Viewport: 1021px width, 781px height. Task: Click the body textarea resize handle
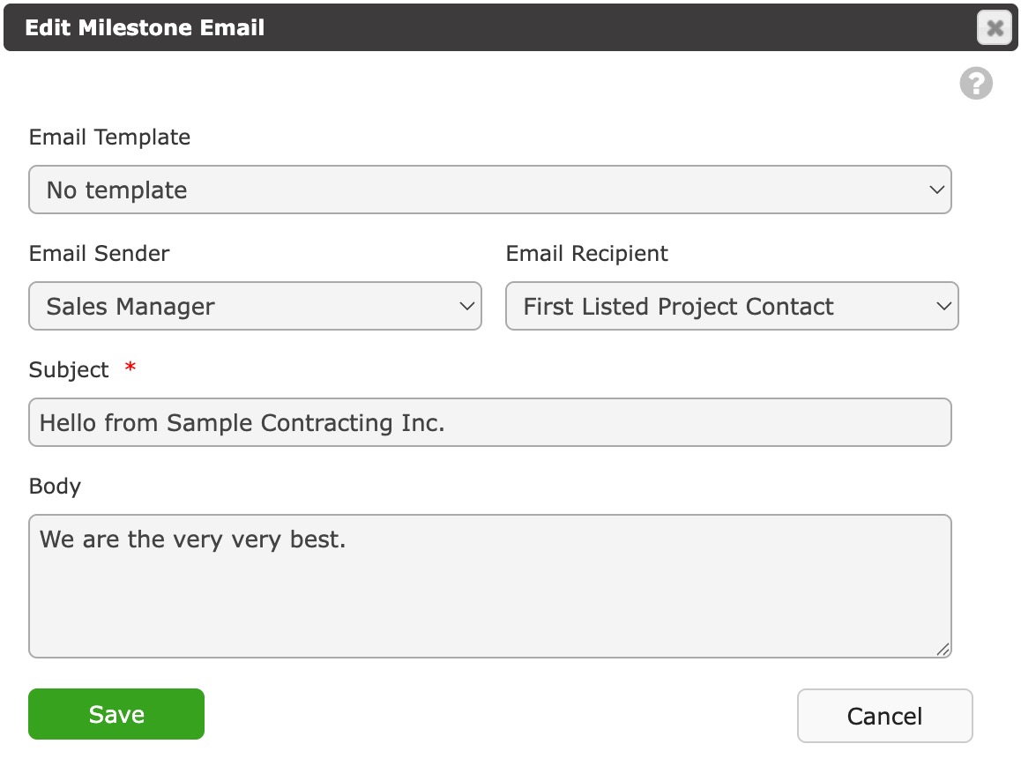click(943, 649)
